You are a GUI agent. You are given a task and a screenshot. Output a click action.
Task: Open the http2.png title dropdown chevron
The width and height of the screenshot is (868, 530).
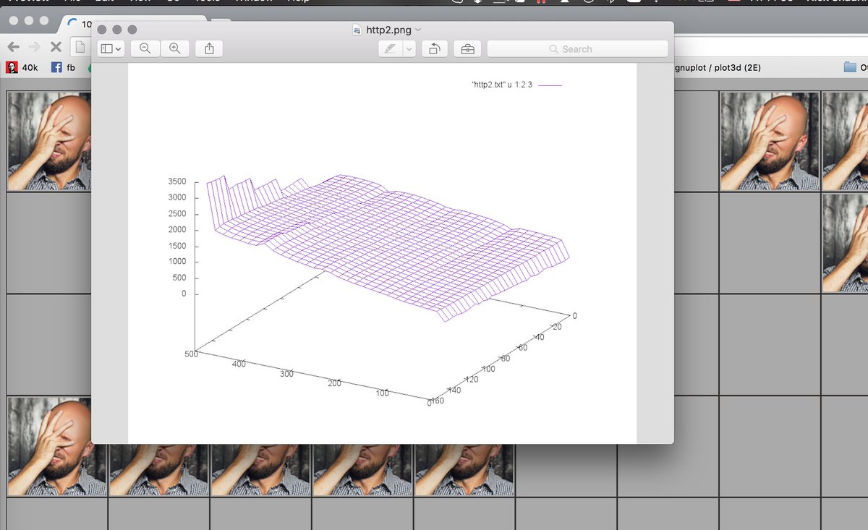tap(417, 30)
